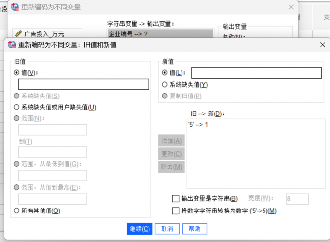Choose 系统缺失值或用户缺失值(U) option
Image resolution: width=330 pixels, height=242 pixels.
pos(16,107)
